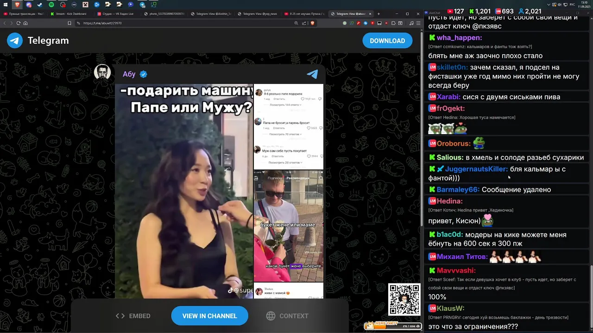The width and height of the screenshot is (593, 333).
Task: Switch to 'Я 25 лет изучаю Путина' tab
Action: [305, 14]
